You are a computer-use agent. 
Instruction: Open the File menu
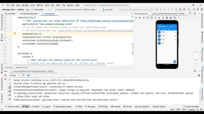point(8,5)
